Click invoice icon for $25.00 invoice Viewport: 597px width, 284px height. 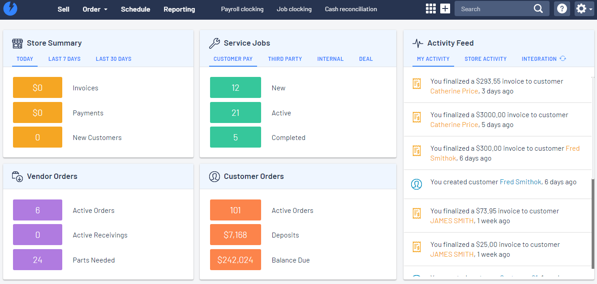pos(417,247)
